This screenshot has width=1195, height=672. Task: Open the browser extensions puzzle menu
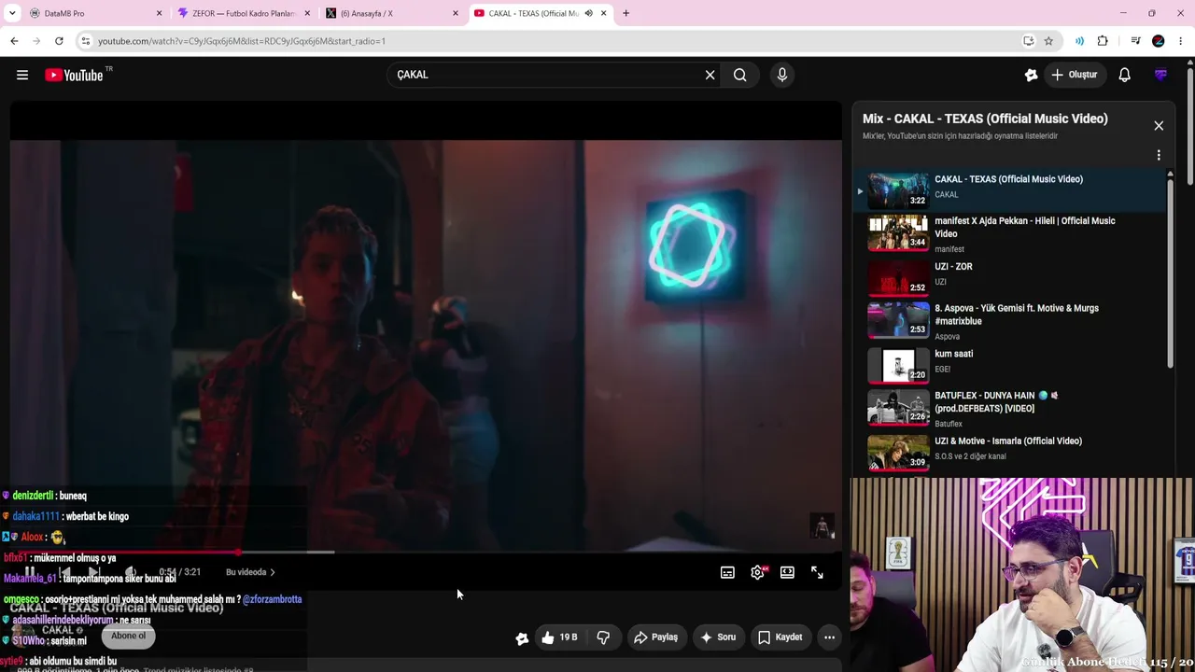(x=1103, y=41)
